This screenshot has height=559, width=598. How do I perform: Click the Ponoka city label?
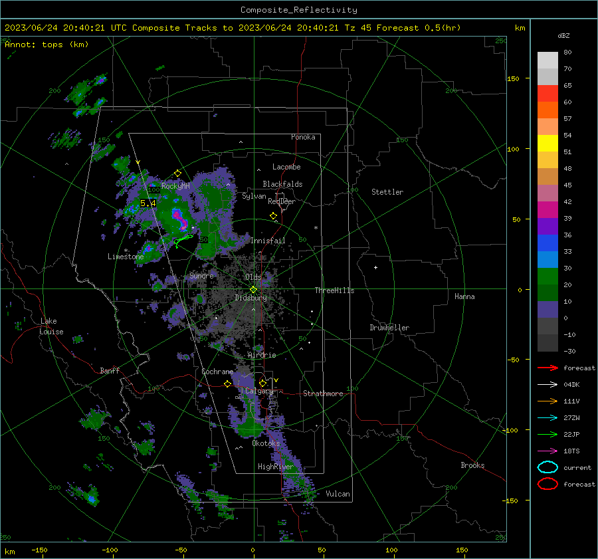click(x=303, y=137)
